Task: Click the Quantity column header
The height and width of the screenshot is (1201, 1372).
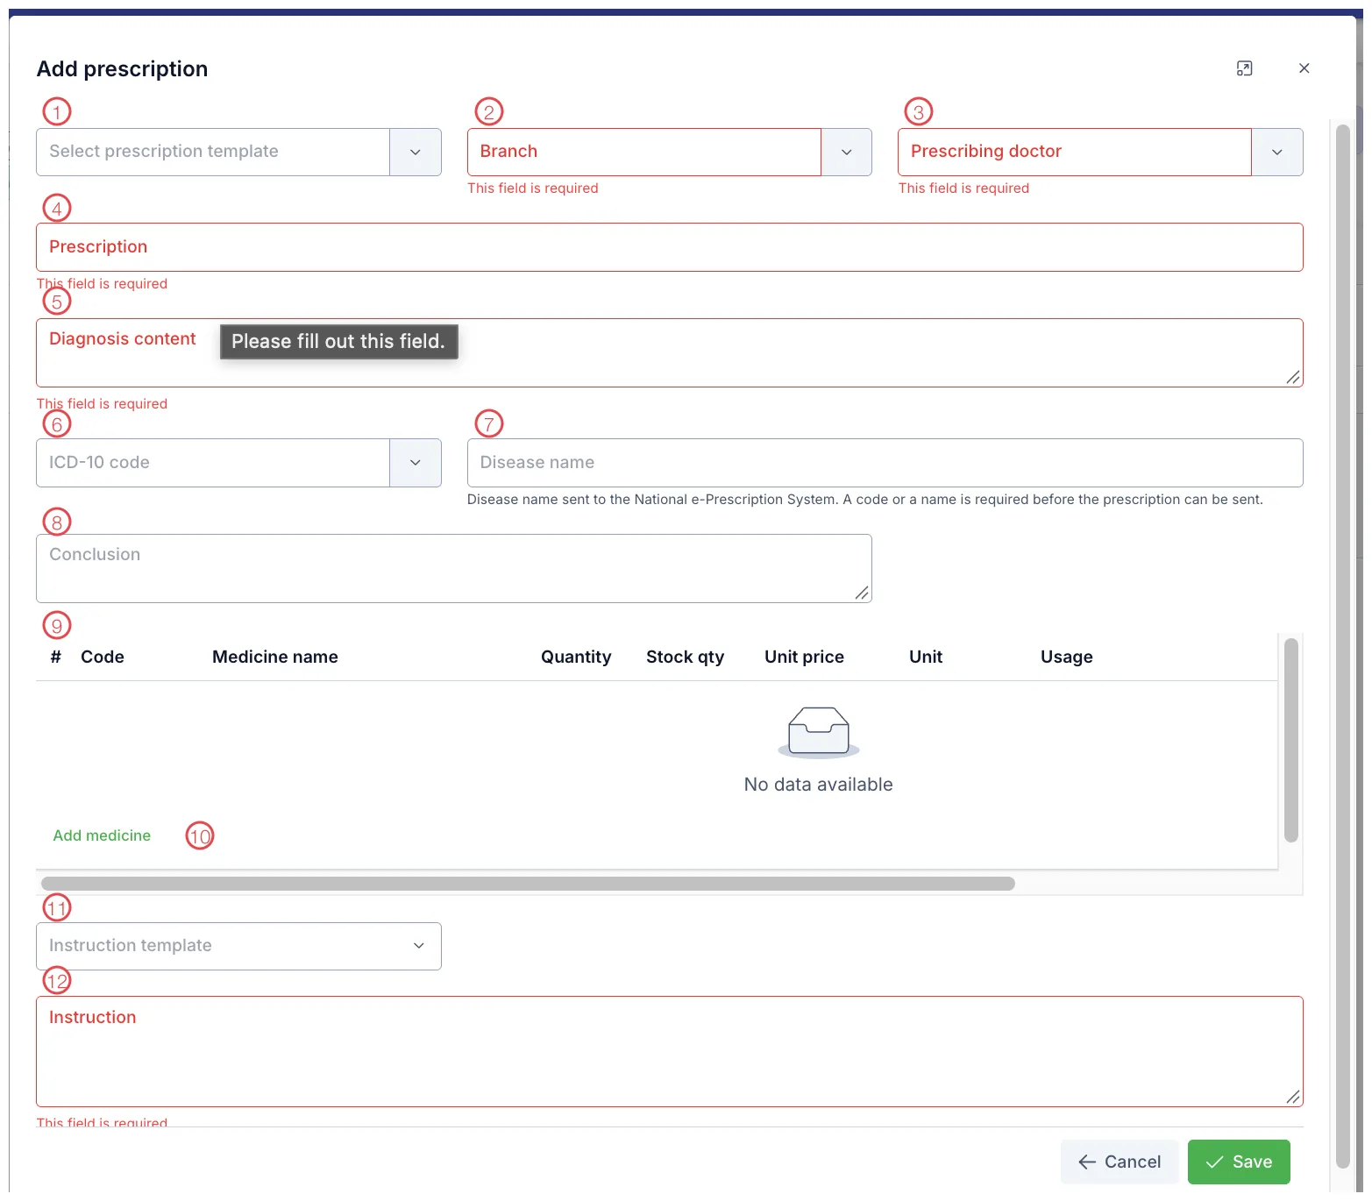Action: click(x=576, y=657)
